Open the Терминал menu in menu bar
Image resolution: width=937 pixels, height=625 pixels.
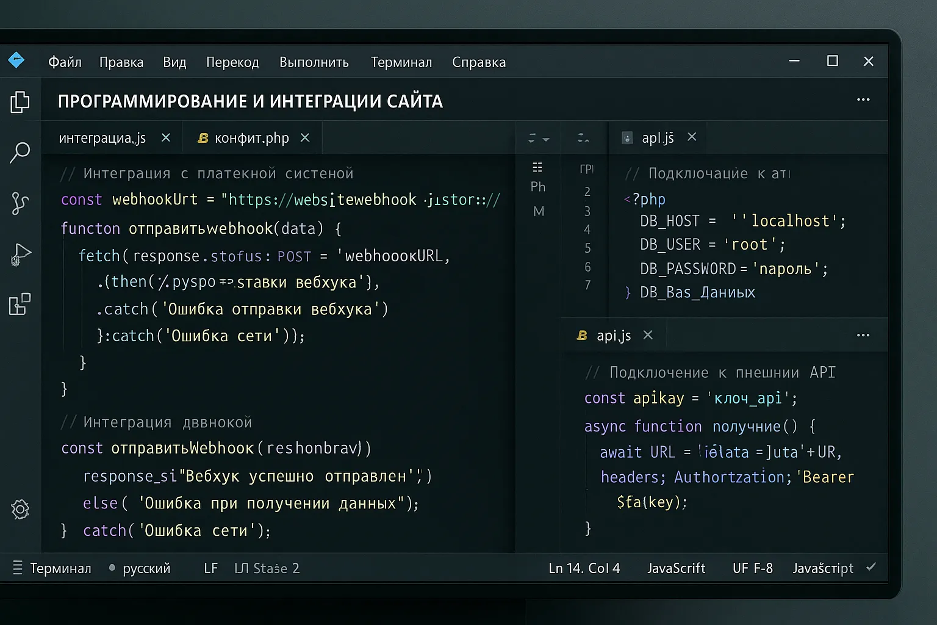[x=401, y=62]
